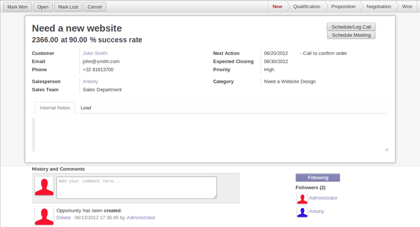Click Antony's blue follower avatar

302,212
